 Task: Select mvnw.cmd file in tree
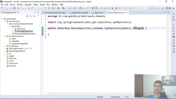pyautogui.click(x=13, y=64)
